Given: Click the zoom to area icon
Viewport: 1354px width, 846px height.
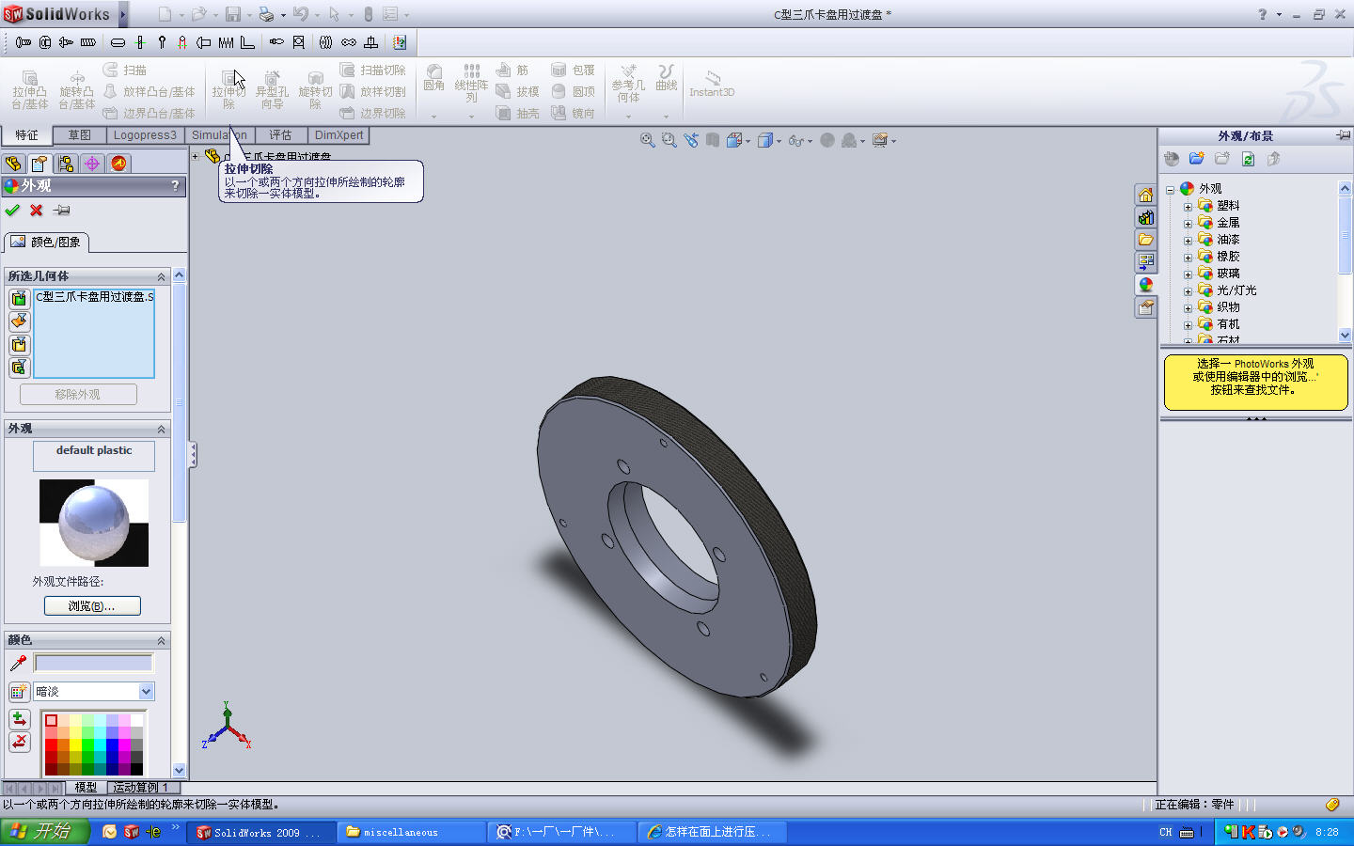Looking at the screenshot, I should pos(669,140).
